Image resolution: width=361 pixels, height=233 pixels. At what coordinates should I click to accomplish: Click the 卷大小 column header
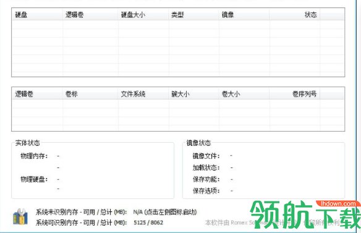244,94
